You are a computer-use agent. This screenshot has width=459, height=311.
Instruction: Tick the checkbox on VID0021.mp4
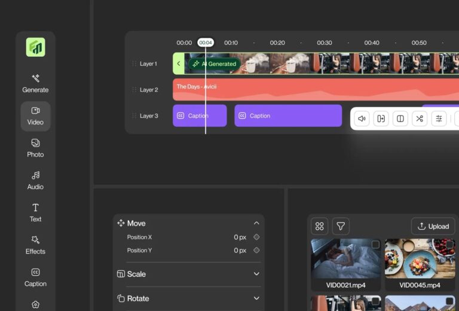(x=375, y=245)
